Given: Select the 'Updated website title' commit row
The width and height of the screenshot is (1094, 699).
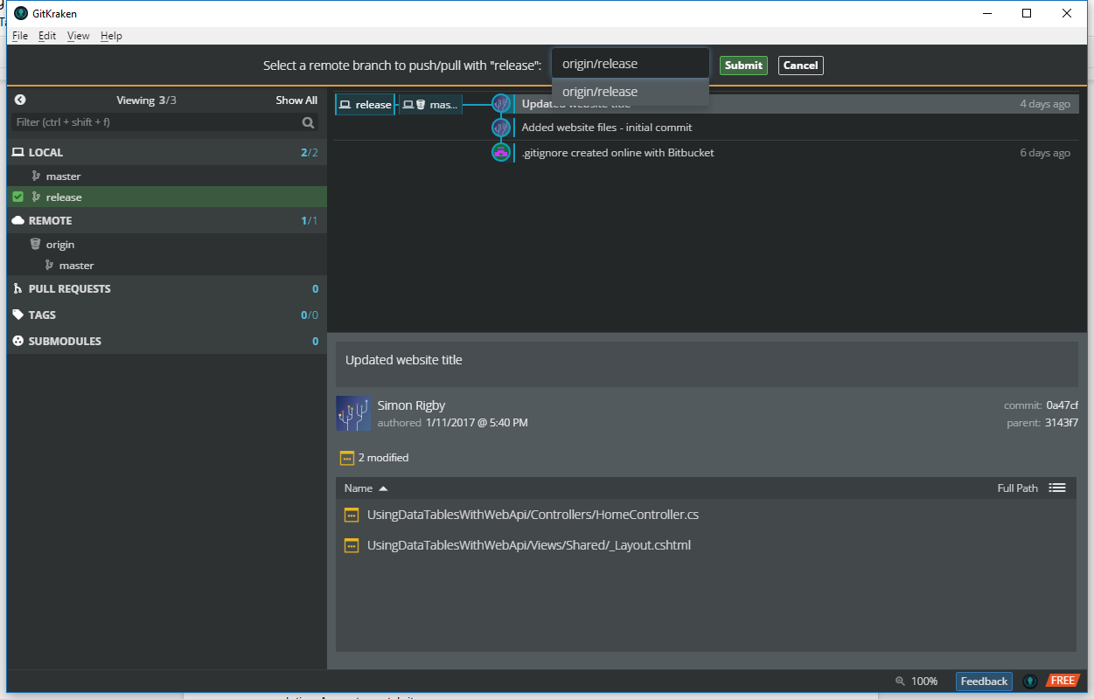Looking at the screenshot, I should pos(796,104).
